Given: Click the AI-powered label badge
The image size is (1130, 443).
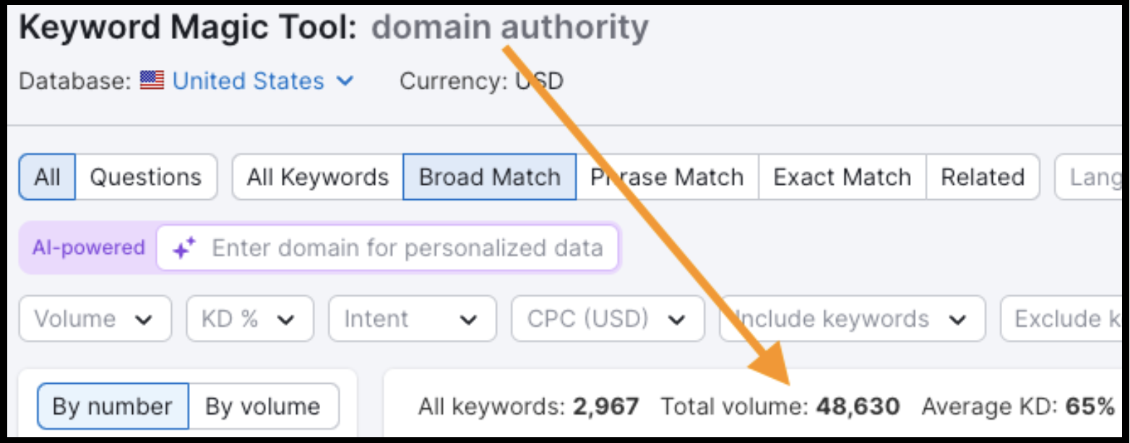Looking at the screenshot, I should (x=87, y=247).
